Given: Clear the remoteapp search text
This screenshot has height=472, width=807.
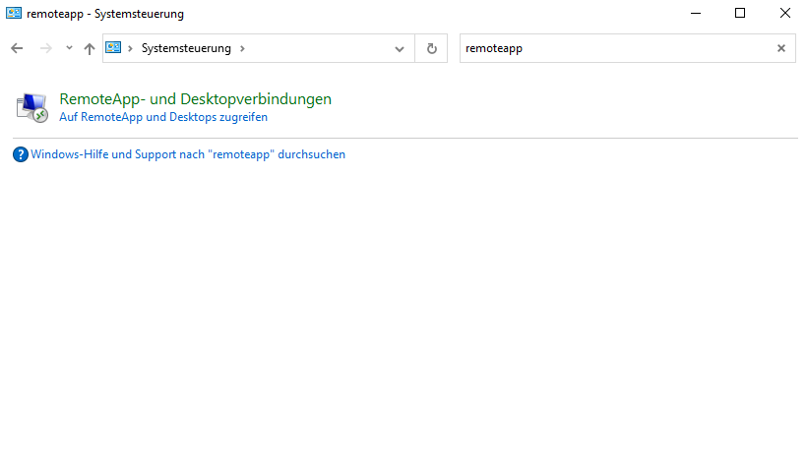Looking at the screenshot, I should (x=781, y=48).
